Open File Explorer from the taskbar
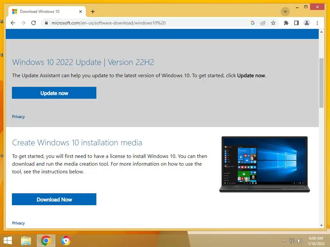Image resolution: width=330 pixels, height=247 pixels. [x=26, y=241]
